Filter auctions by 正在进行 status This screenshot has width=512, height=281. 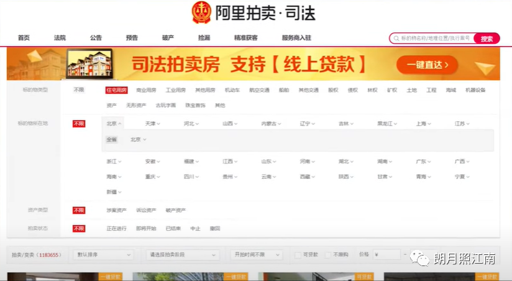[x=117, y=228]
